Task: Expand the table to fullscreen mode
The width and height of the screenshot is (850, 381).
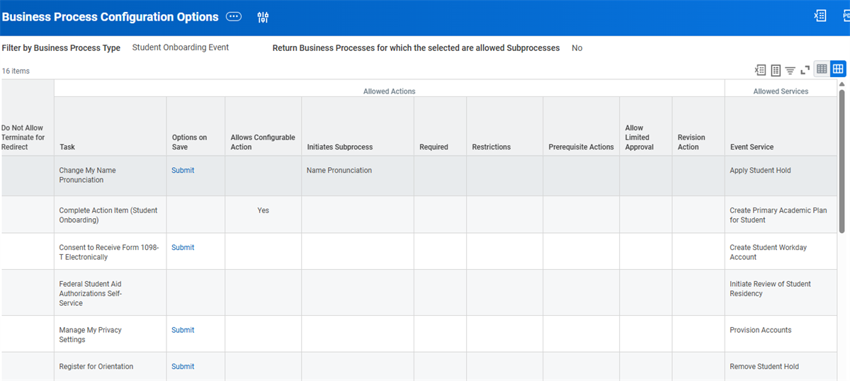Action: coord(805,69)
